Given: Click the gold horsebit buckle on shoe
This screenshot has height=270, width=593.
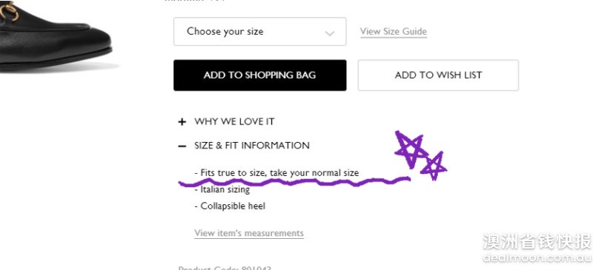Looking at the screenshot, I should [x=8, y=10].
